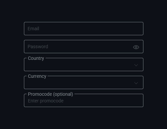Open the Currency dropdown list

click(83, 82)
